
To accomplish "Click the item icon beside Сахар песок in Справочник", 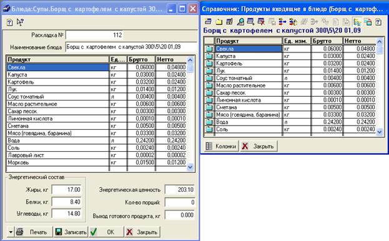I will tap(209, 93).
